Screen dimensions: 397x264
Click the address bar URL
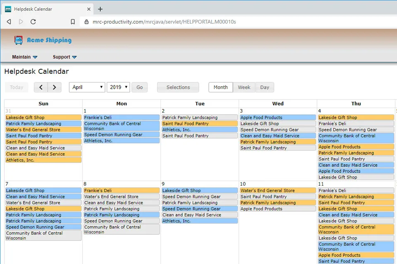[x=164, y=22]
